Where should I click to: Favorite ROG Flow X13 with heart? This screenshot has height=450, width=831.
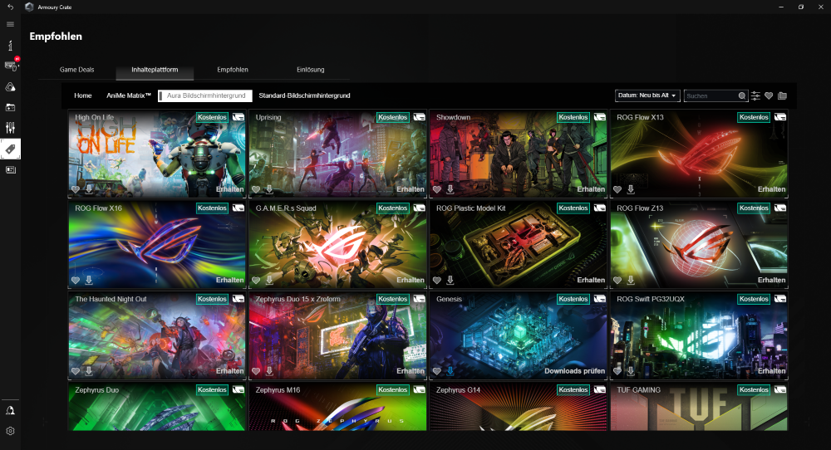pos(617,189)
